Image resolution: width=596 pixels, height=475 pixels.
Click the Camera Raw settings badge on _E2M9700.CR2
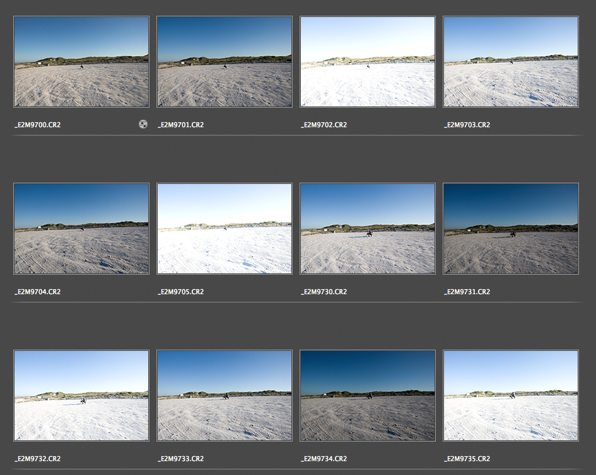click(x=143, y=125)
